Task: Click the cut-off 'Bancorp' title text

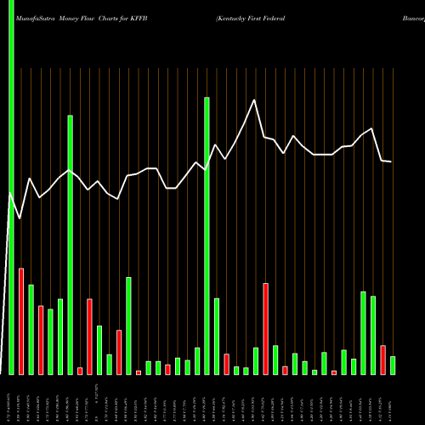Action: coord(414,19)
